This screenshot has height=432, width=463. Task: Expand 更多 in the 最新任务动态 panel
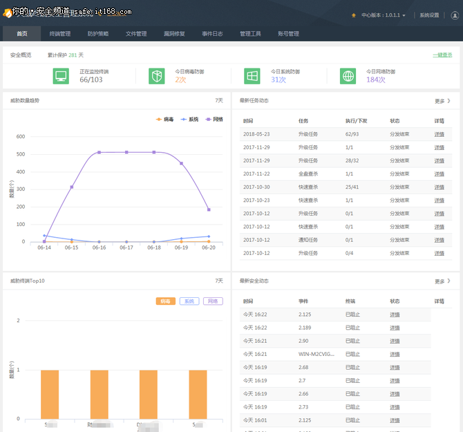(x=442, y=101)
